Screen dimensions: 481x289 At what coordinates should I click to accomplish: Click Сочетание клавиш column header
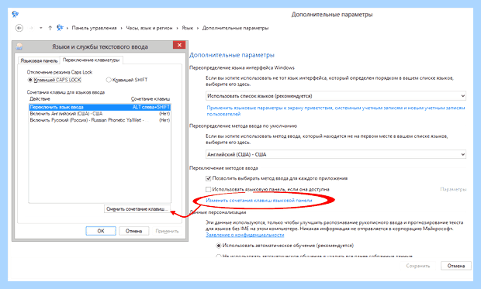pyautogui.click(x=151, y=98)
